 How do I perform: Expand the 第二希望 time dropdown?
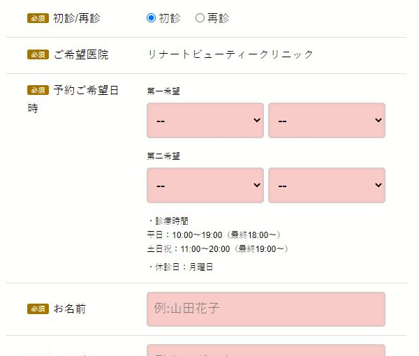coord(326,185)
